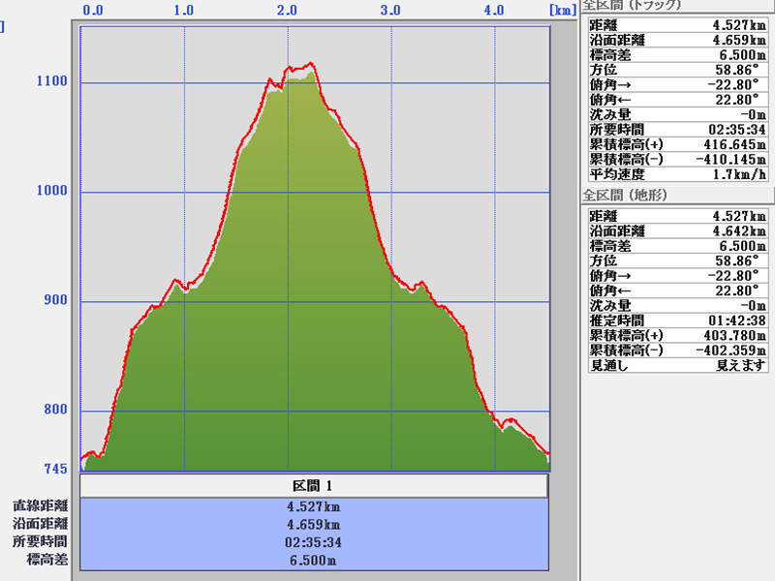Click the [km] unit label above the graph
Image resolution: width=775 pixels, height=581 pixels.
(562, 11)
